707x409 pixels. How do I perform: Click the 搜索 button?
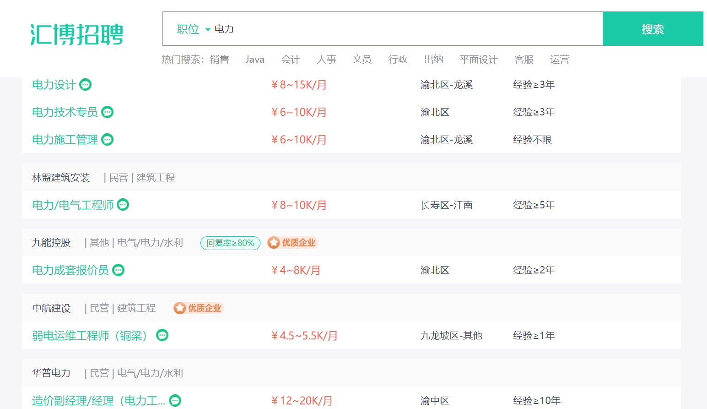[x=653, y=29]
